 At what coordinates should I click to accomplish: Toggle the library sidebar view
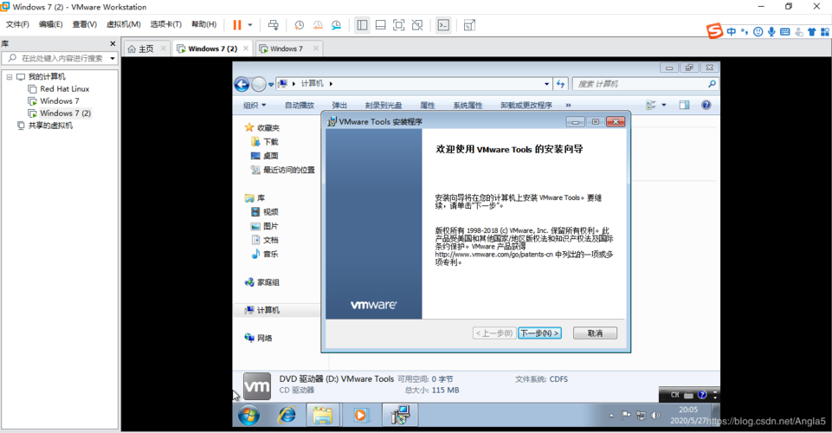tap(363, 25)
